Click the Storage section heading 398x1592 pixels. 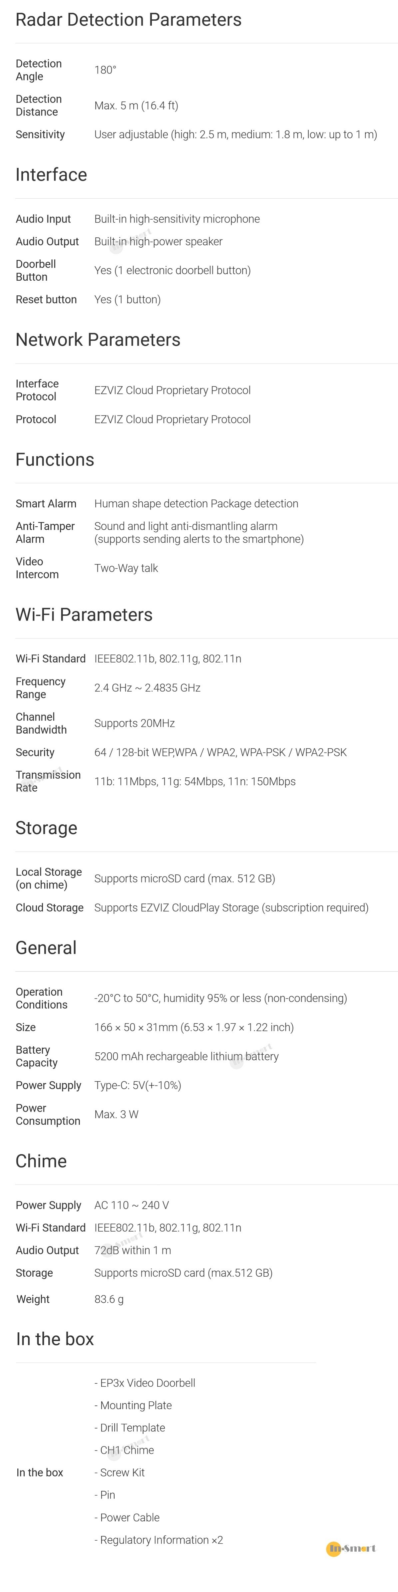[46, 828]
